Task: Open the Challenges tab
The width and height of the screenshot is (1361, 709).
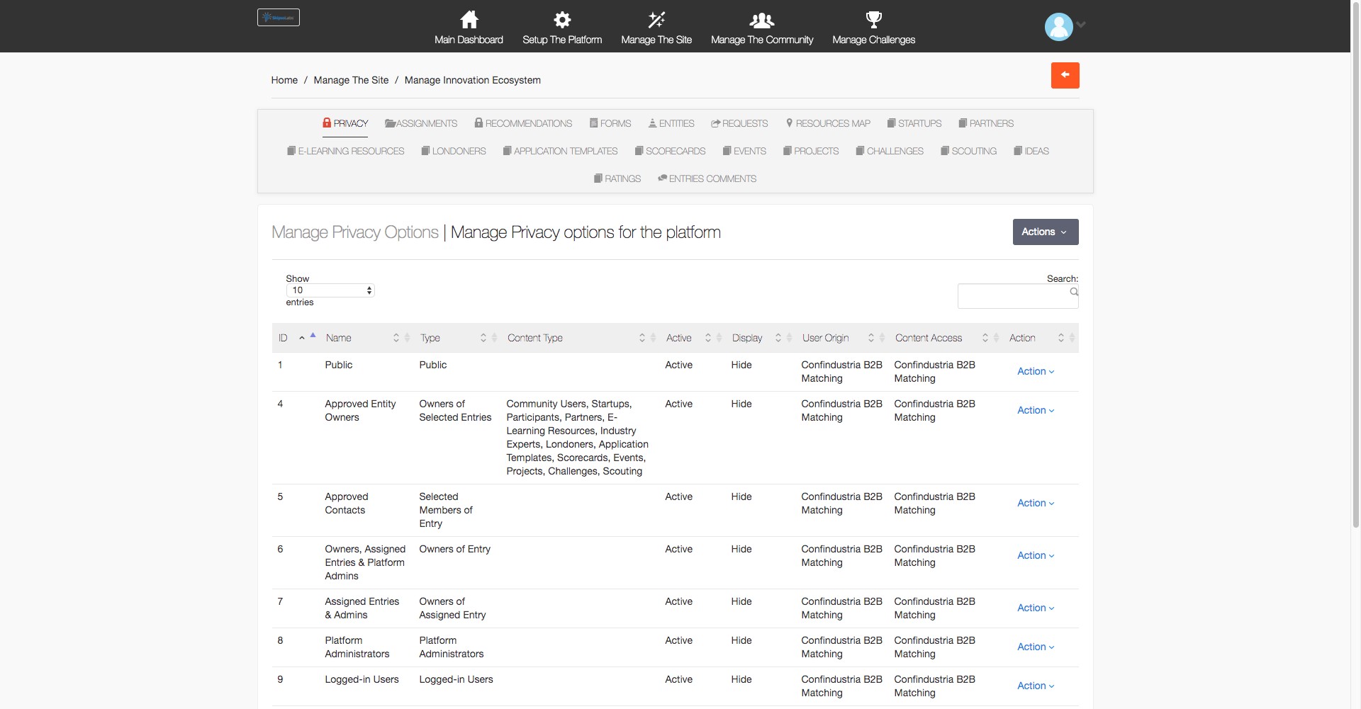Action: tap(890, 151)
